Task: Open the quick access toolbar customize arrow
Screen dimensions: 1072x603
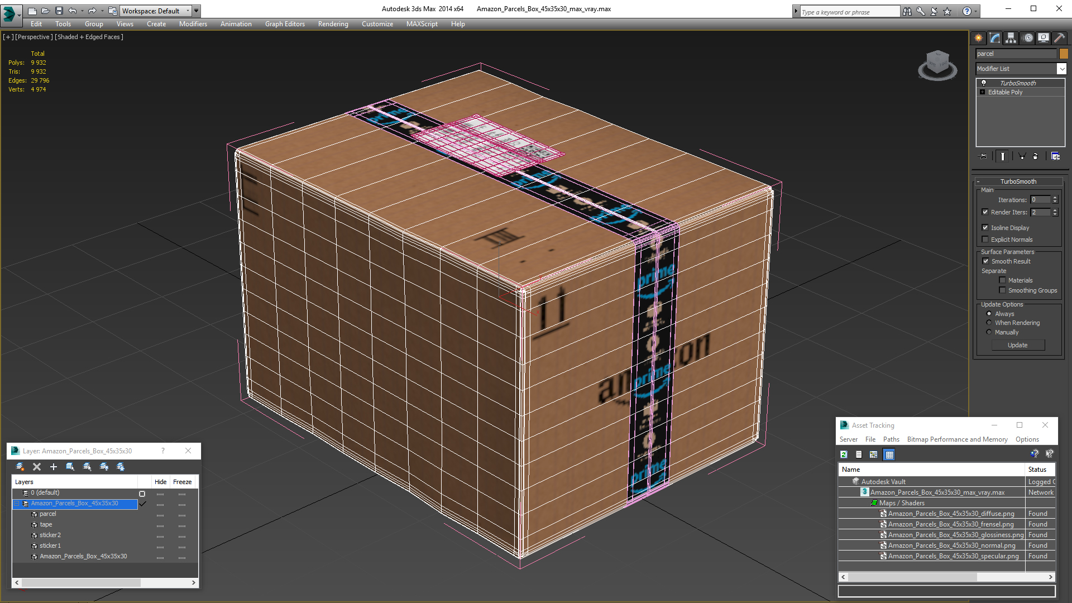Action: click(196, 11)
